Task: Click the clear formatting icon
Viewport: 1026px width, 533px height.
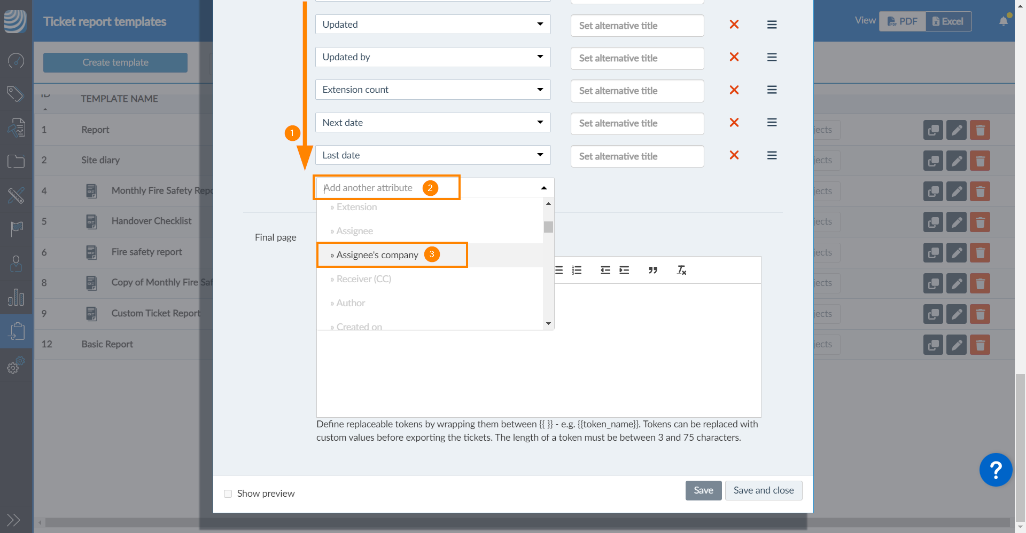Action: pyautogui.click(x=681, y=270)
